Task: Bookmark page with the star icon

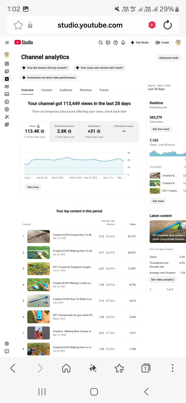Action: point(18,25)
